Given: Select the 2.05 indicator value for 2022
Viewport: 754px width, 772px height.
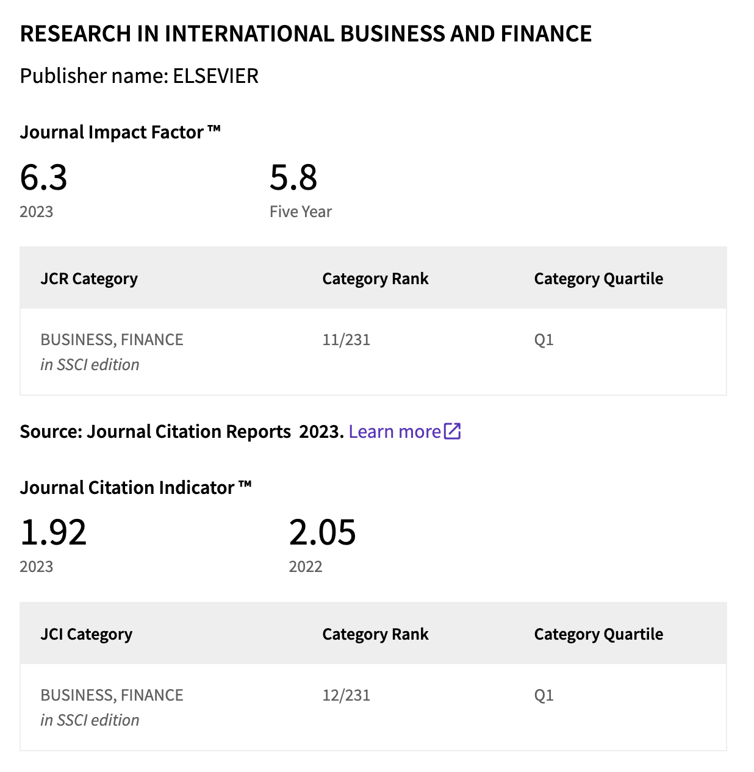Looking at the screenshot, I should (x=322, y=532).
